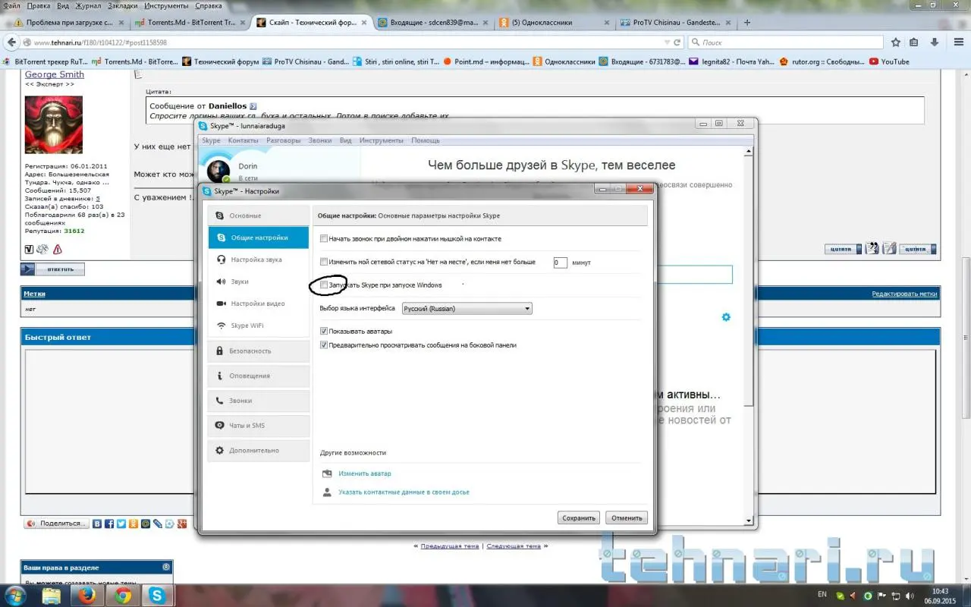The width and height of the screenshot is (971, 607).
Task: Expand the 'Чаты и SMS' settings section
Action: point(258,426)
